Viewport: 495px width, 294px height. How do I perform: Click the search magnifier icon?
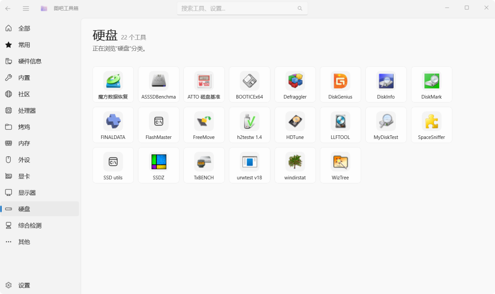click(x=300, y=9)
